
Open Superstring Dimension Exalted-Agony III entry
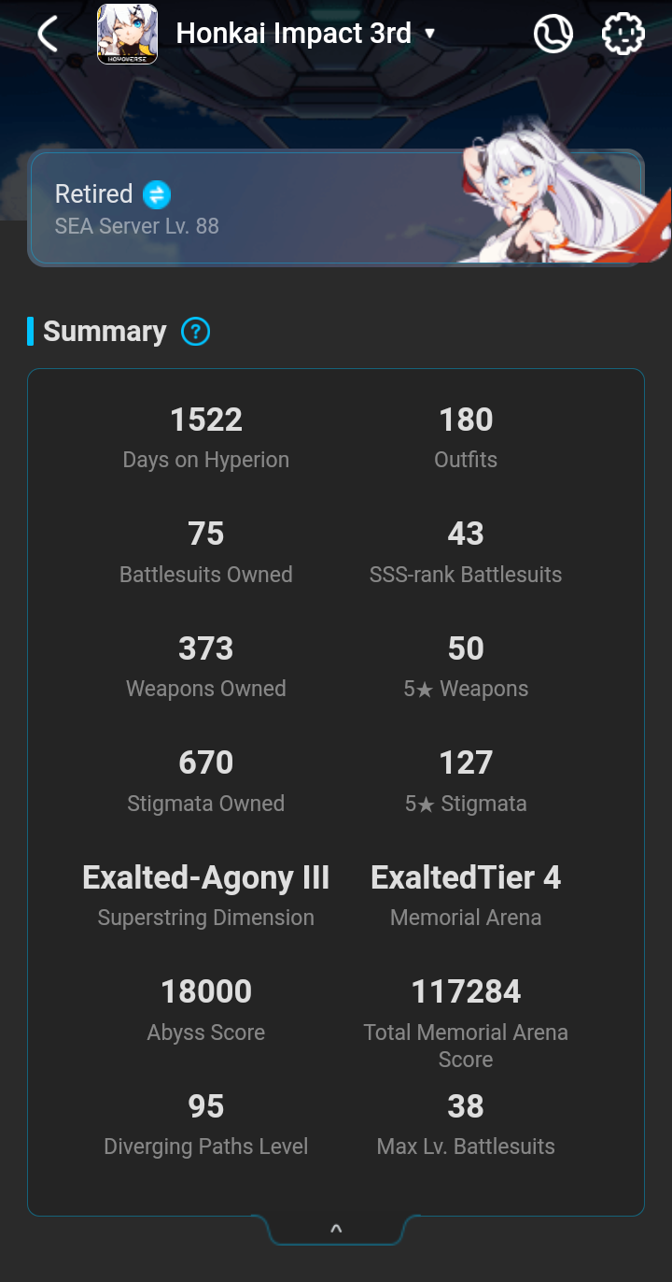point(206,895)
